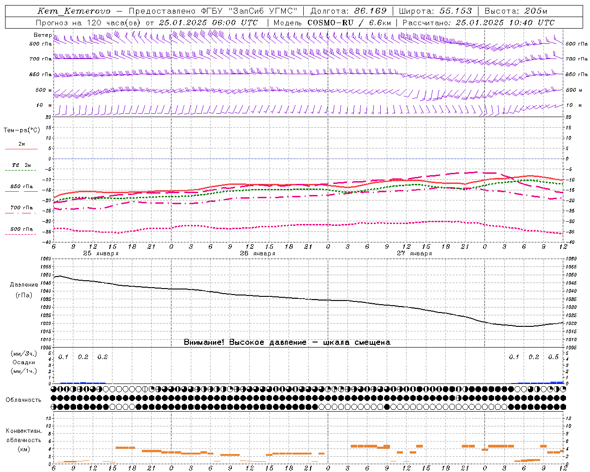Click the '850 гПа' temperature legend entry
The height and width of the screenshot is (472, 590).
tap(22, 187)
